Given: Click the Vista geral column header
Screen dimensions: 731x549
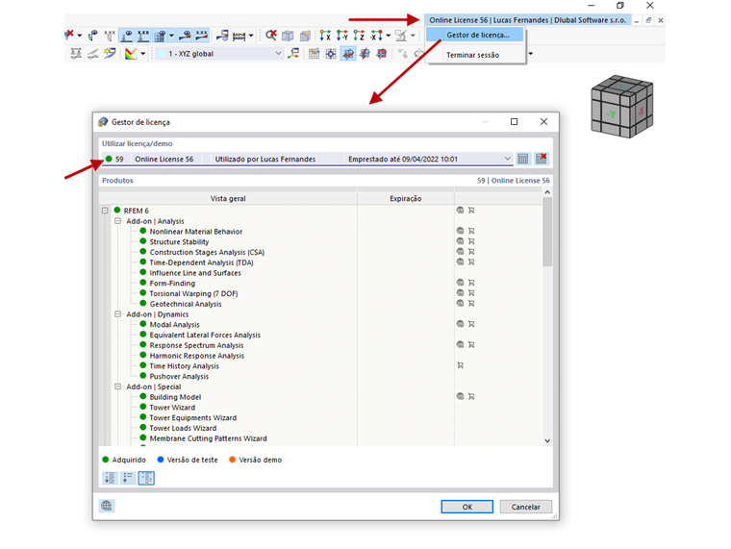Looking at the screenshot, I should click(228, 198).
